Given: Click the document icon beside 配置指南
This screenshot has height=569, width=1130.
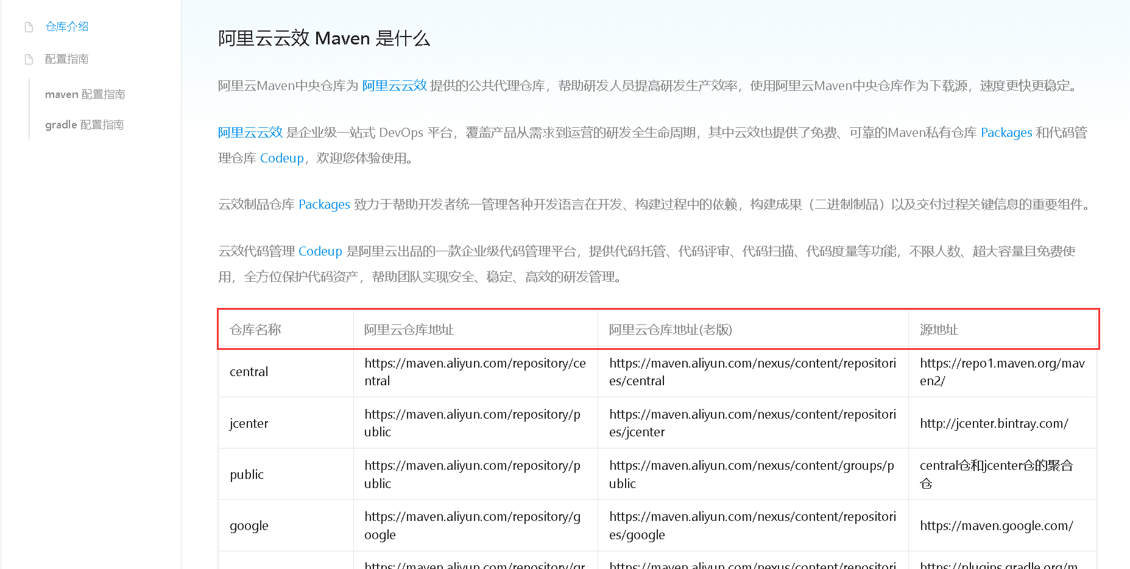Looking at the screenshot, I should [29, 59].
